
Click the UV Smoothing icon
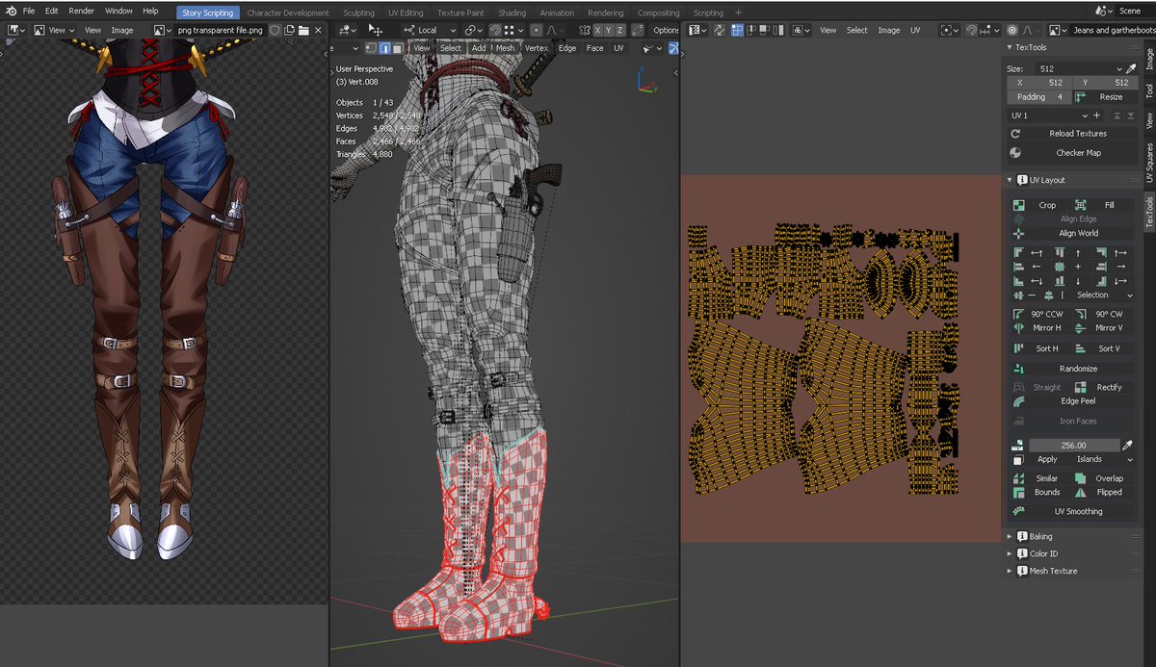pyautogui.click(x=1019, y=511)
